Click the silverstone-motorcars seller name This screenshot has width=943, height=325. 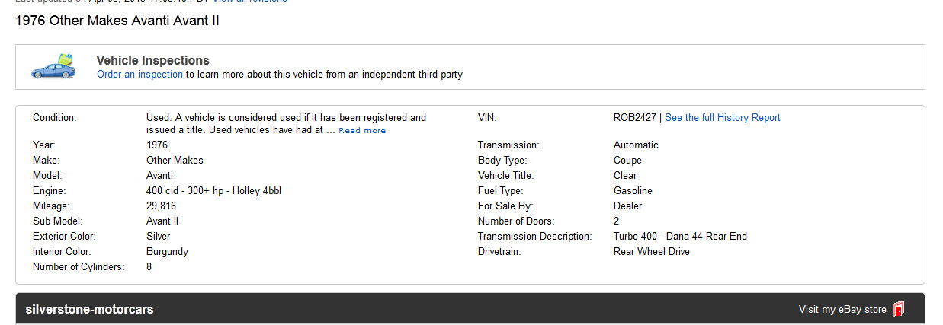(89, 310)
